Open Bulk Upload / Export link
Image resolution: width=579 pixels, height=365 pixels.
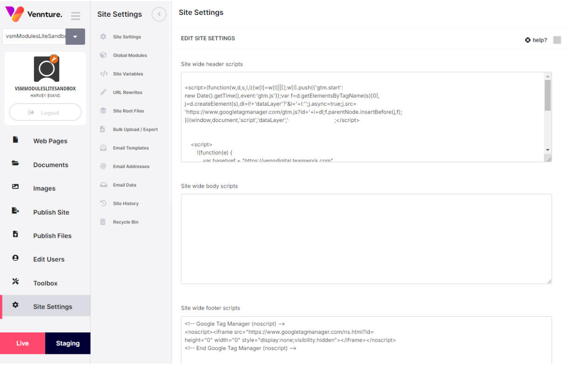click(x=135, y=129)
